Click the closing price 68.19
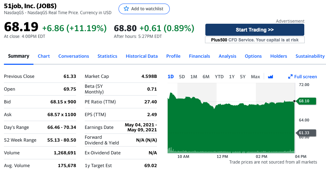Screen dimensions: 326x171 21,27
